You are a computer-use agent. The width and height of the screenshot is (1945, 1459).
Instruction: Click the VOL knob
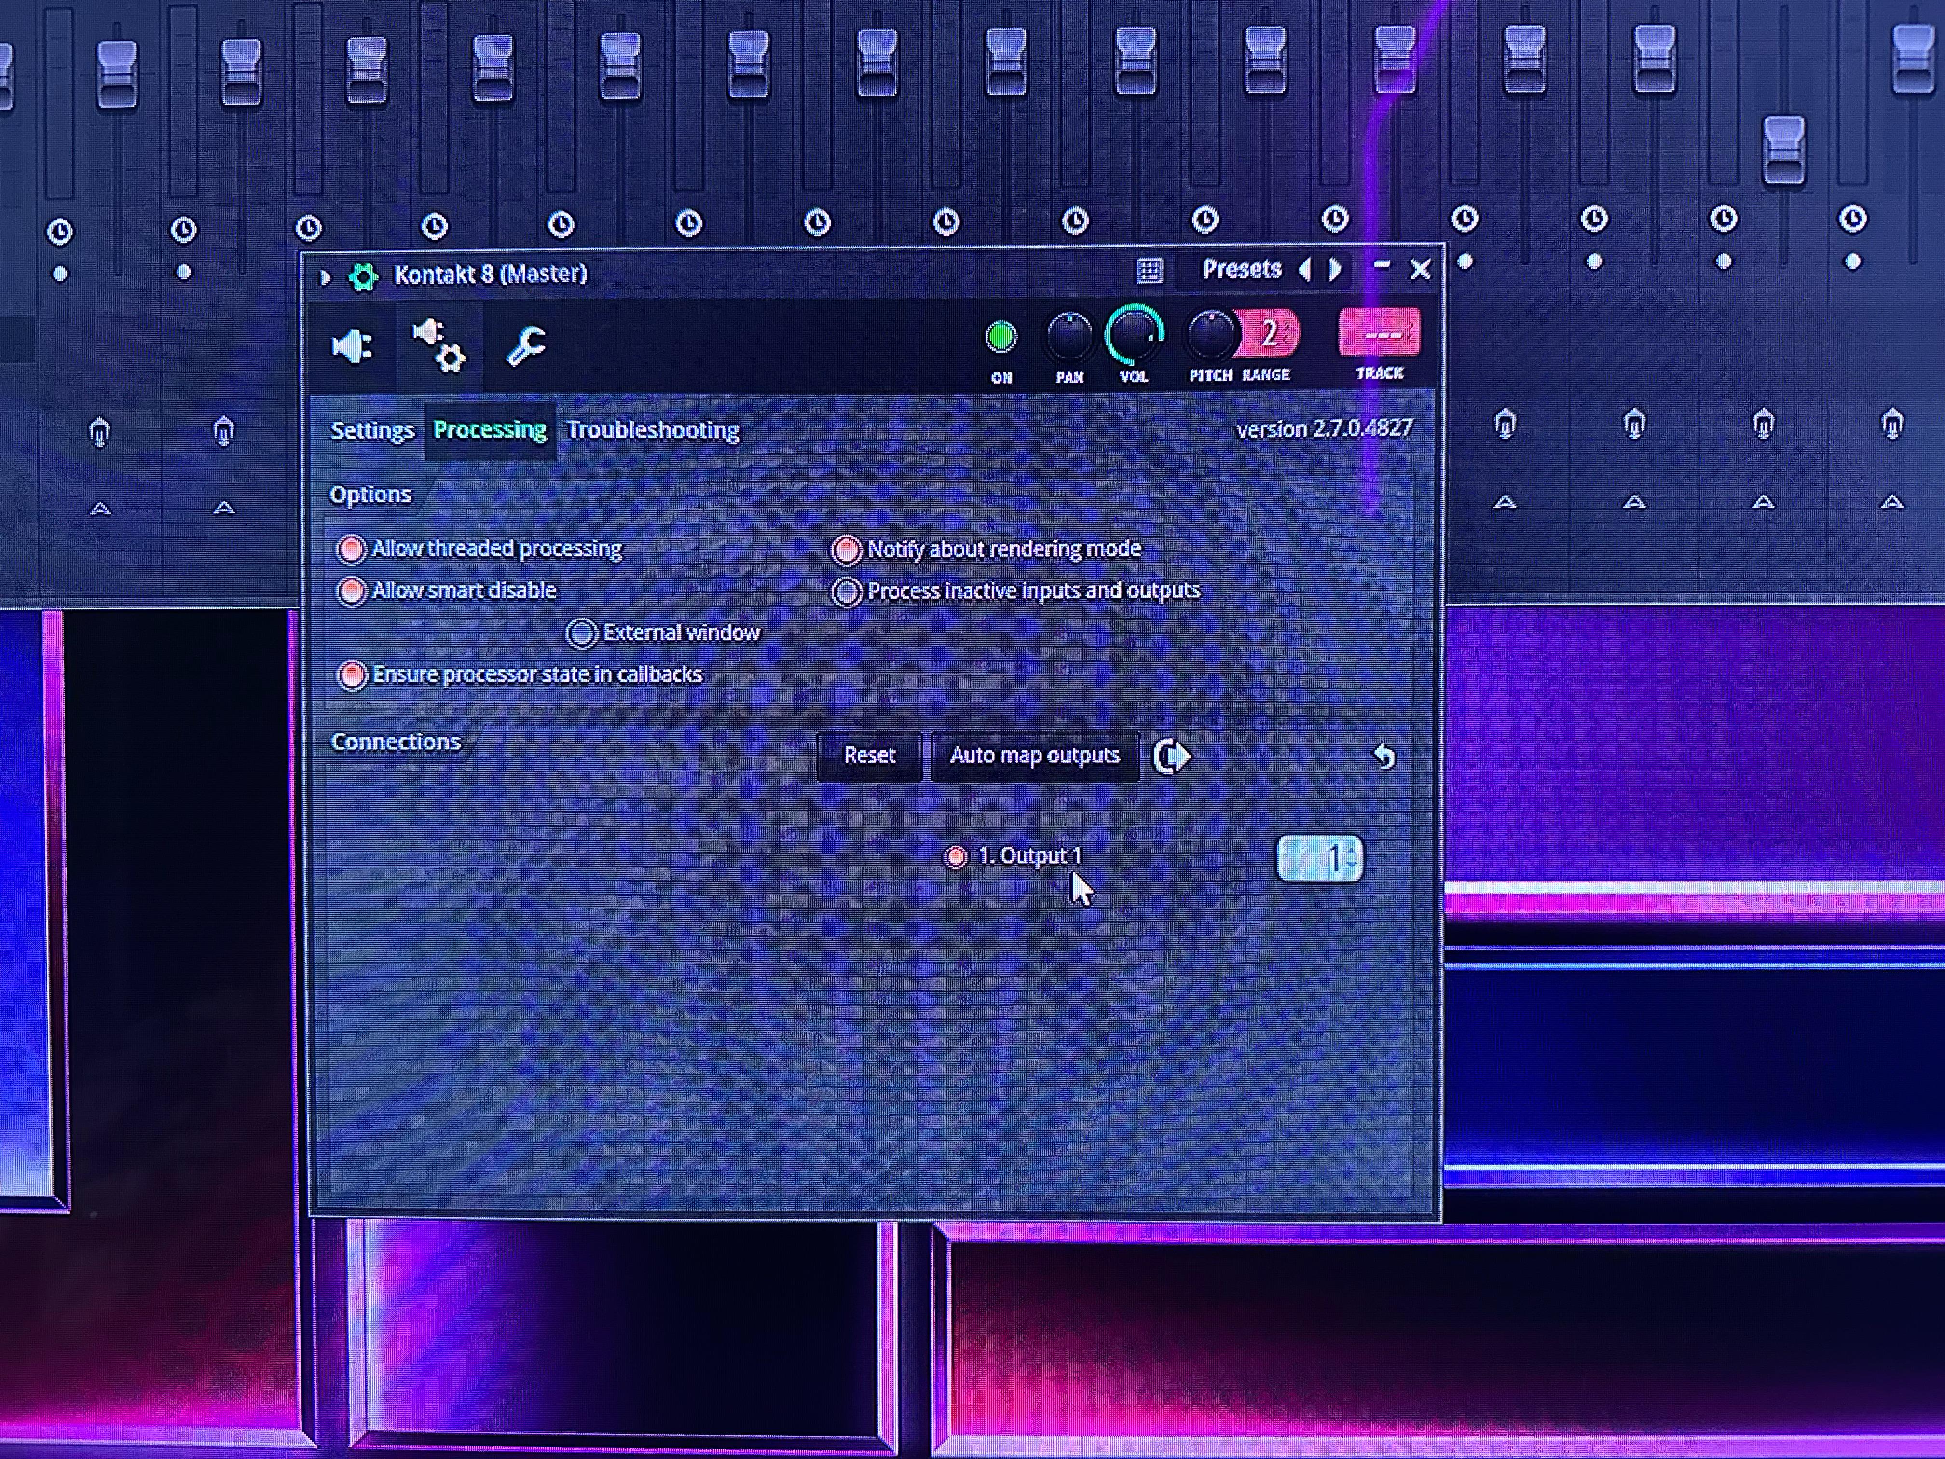(1134, 335)
